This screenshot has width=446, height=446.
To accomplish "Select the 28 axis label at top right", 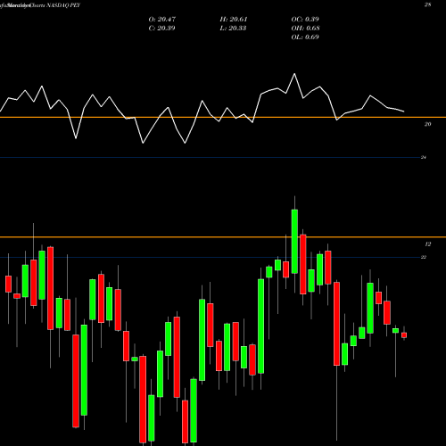I will pos(427,4).
